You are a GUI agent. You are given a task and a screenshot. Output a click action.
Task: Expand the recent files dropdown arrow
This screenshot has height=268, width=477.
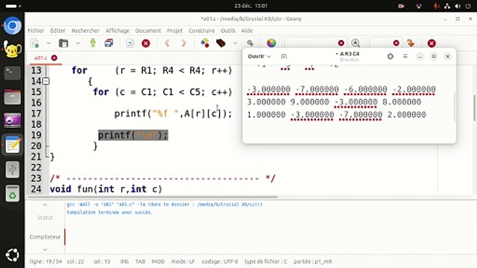[x=78, y=43]
